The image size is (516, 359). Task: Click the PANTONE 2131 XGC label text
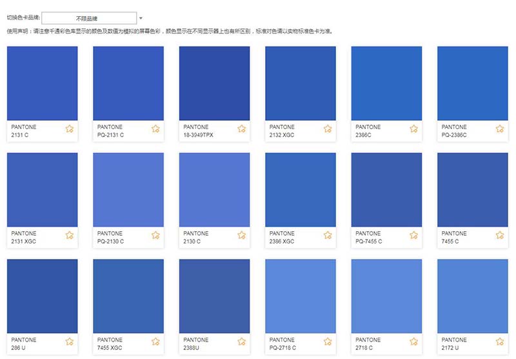coord(24,238)
